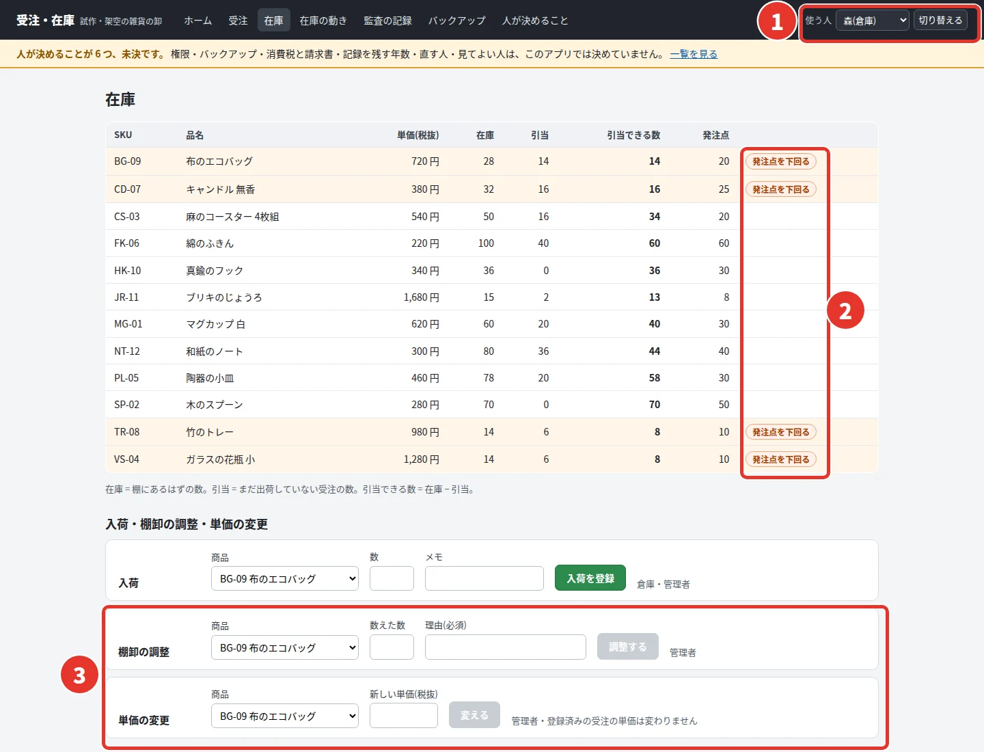The height and width of the screenshot is (752, 984).
Task: Select the ブリキのじょうろ product name
Action: [224, 297]
